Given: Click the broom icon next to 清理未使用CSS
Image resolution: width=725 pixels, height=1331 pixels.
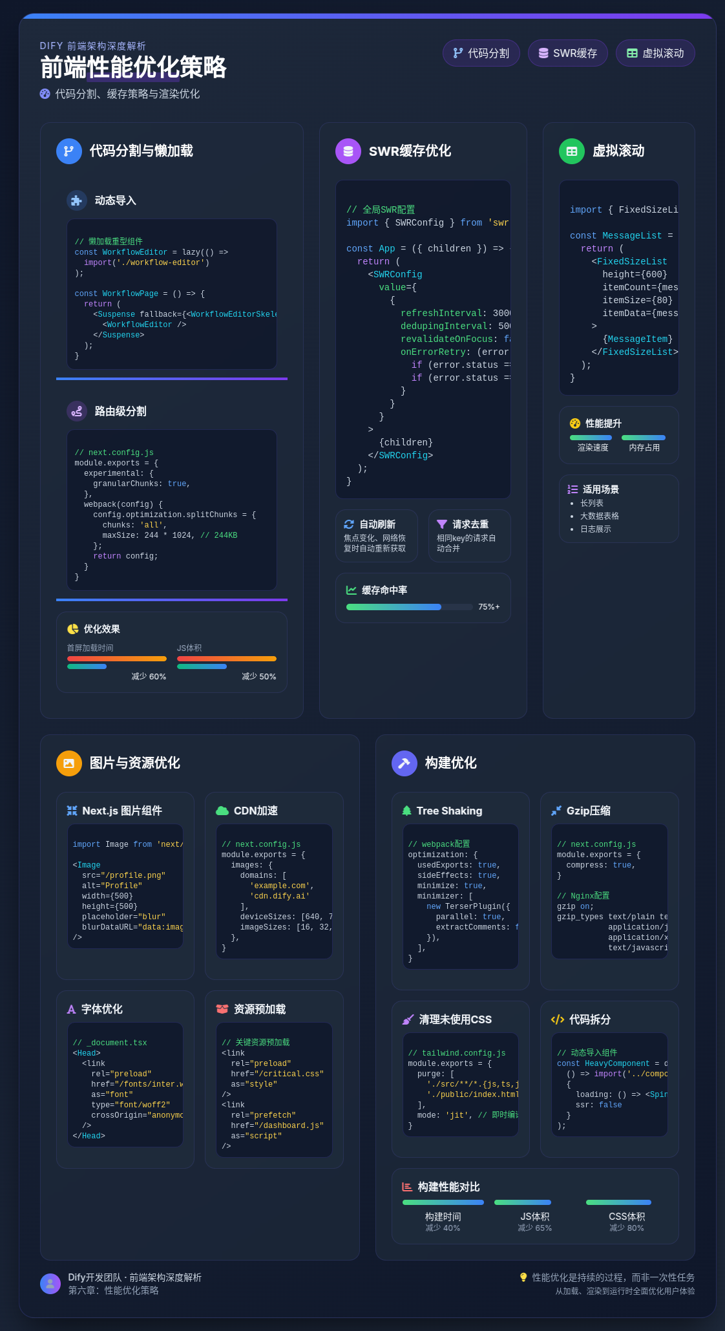Looking at the screenshot, I should pyautogui.click(x=408, y=1019).
